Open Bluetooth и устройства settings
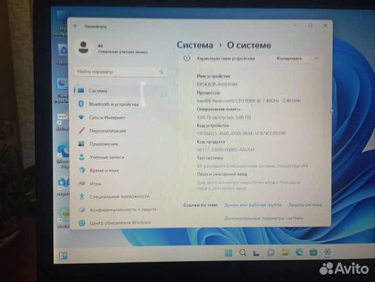375x282 pixels. [113, 104]
